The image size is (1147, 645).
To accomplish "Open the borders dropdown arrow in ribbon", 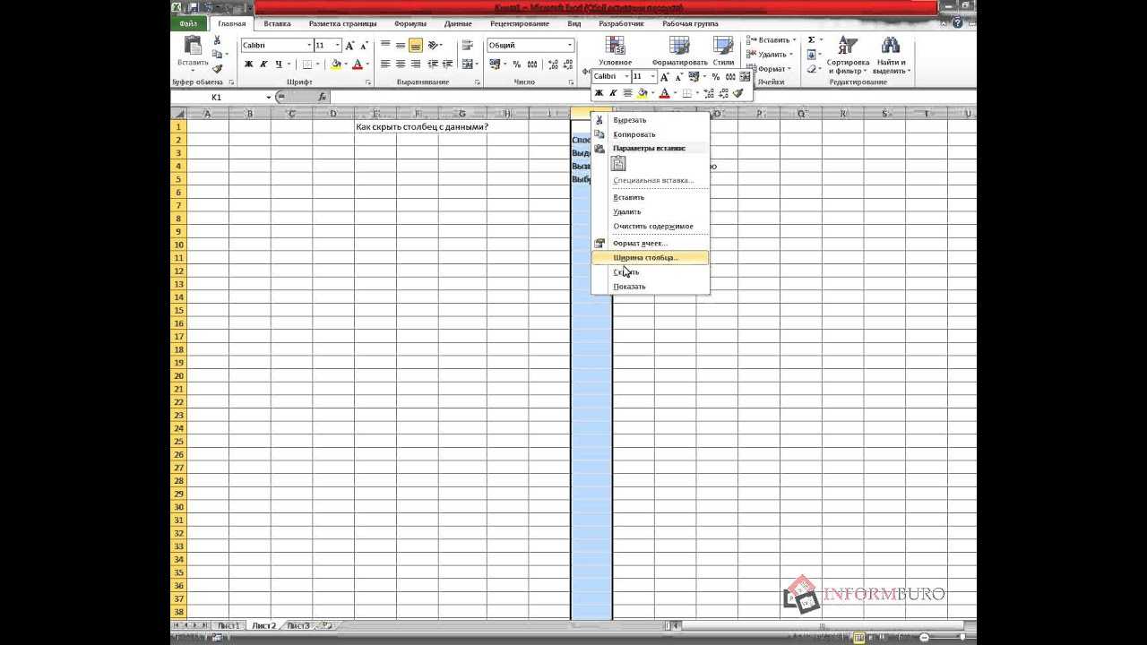I will tap(318, 64).
